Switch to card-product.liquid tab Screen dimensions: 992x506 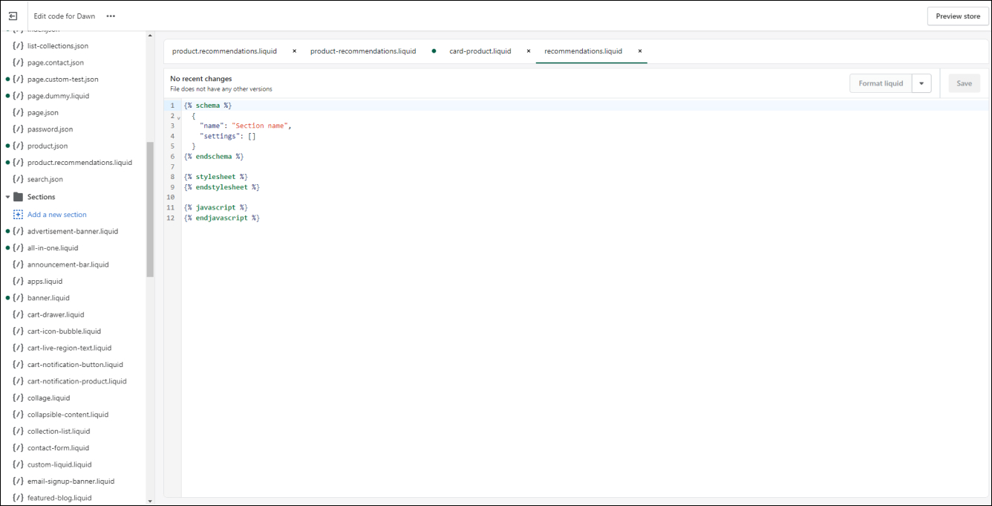[480, 51]
